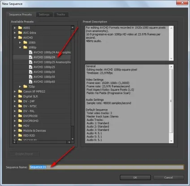The image size is (190, 186).
Task: Switch to the Settings tab
Action: coord(44,14)
